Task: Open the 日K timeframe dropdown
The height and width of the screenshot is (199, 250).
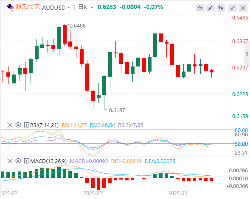Action: pos(92,8)
